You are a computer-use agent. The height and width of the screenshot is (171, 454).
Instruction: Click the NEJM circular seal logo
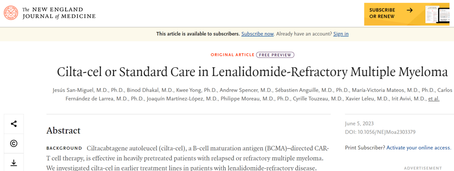(11, 13)
